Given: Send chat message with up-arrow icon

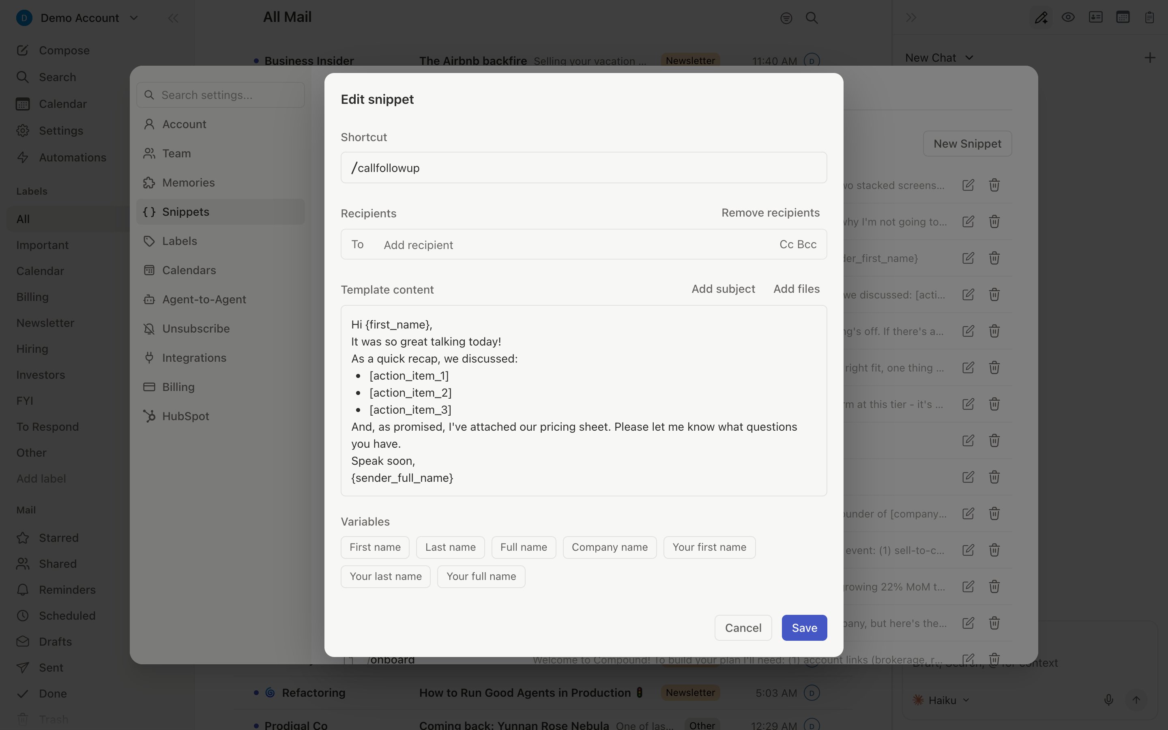Looking at the screenshot, I should (1136, 700).
